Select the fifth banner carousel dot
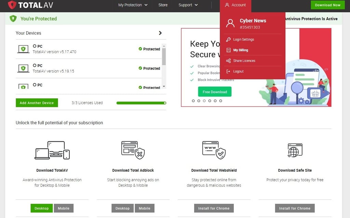This screenshot has width=350, height=218. (x=215, y=101)
